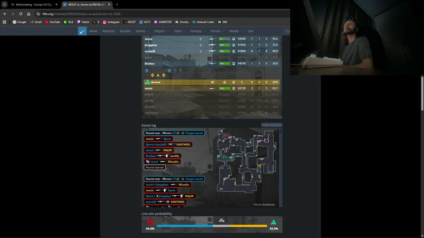
Task: Select the MOUZ vs. Aurora browser tab
Action: (87, 5)
